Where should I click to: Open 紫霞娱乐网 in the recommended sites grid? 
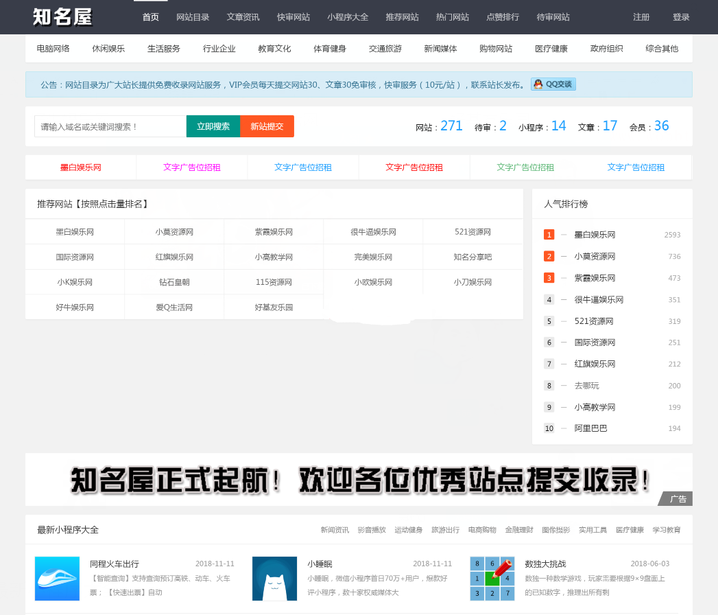(274, 232)
